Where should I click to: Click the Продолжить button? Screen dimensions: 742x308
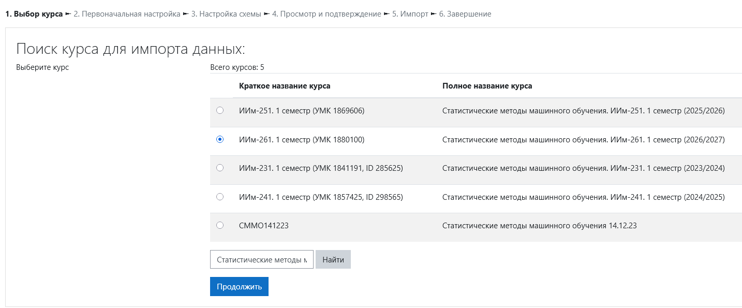239,287
